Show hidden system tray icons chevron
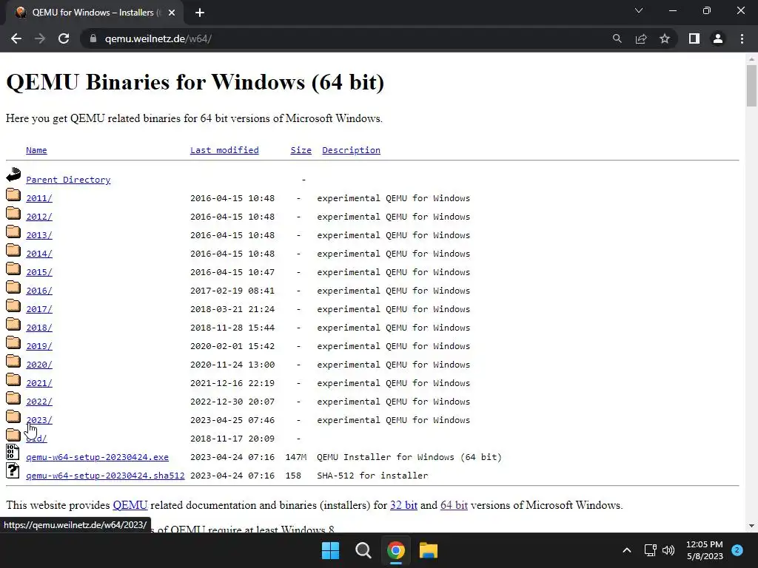 tap(626, 550)
